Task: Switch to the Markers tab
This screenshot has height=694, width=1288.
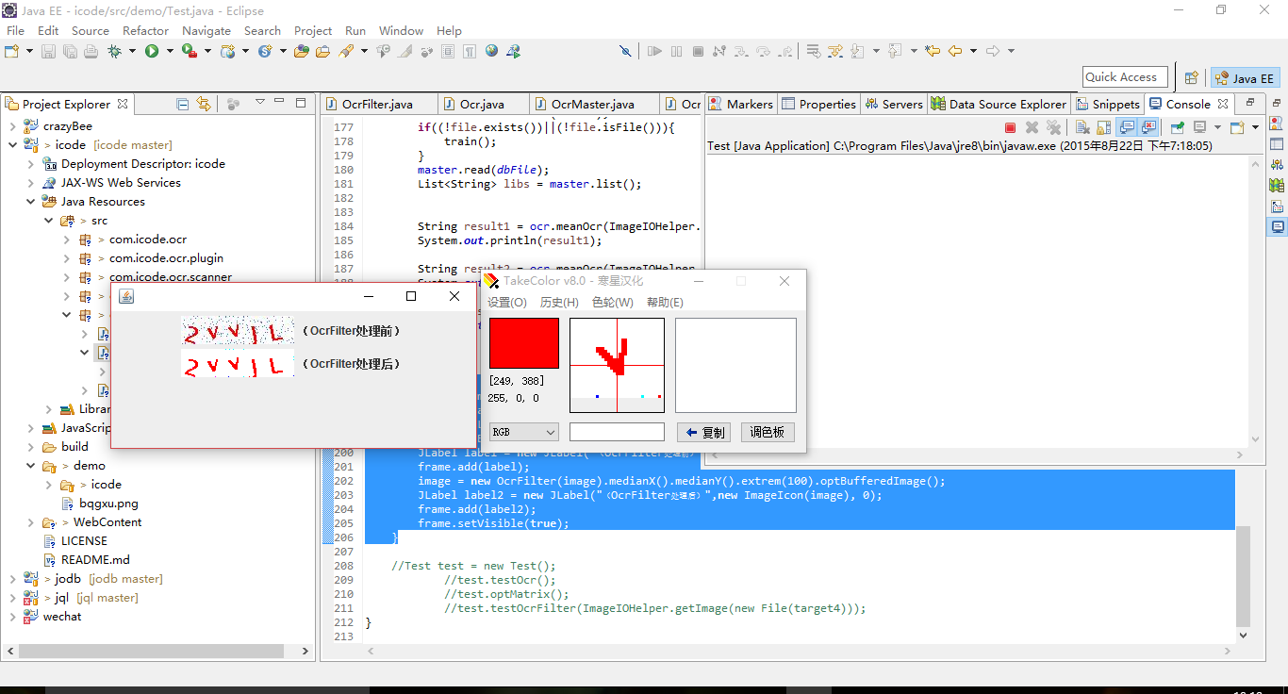Action: click(x=741, y=105)
